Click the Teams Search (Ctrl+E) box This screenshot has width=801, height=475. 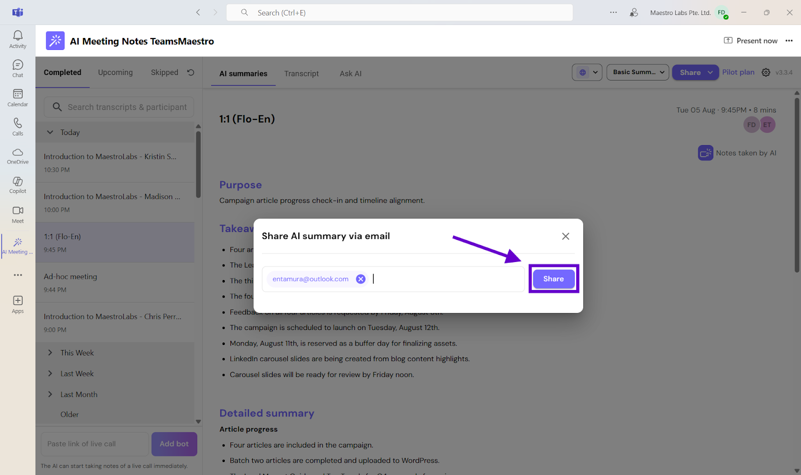click(399, 12)
